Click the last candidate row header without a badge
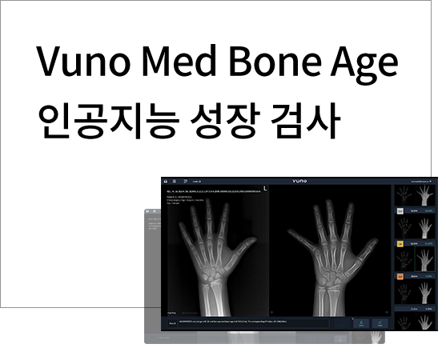Screen dimensions: 446x360 (x=415, y=309)
